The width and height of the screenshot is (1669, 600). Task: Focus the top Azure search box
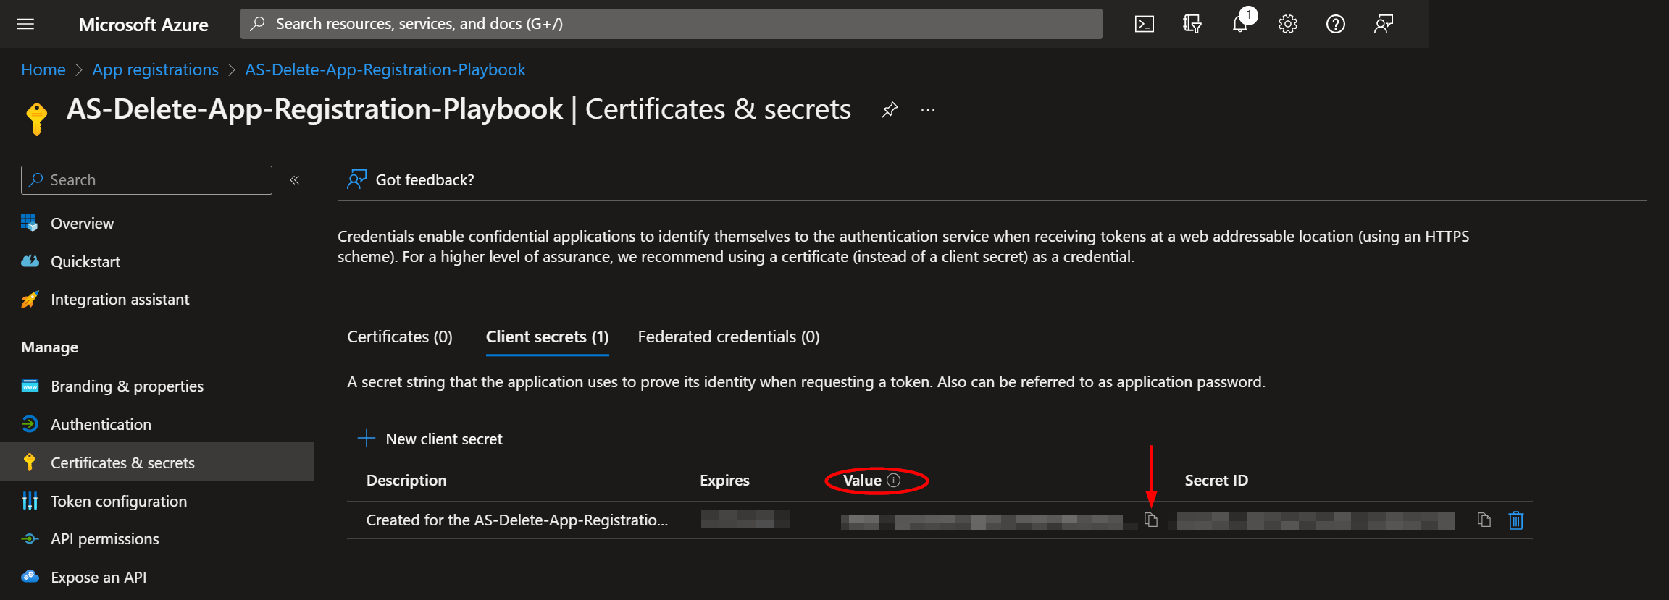pyautogui.click(x=671, y=24)
